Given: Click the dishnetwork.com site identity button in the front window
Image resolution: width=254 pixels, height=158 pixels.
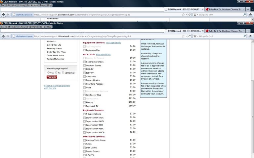Looking at the screenshot, I should (x=22, y=36).
